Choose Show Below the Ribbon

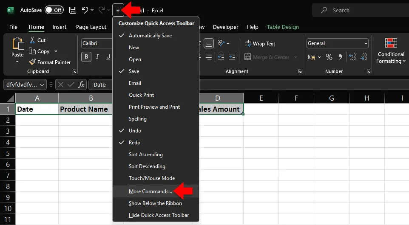pos(156,203)
